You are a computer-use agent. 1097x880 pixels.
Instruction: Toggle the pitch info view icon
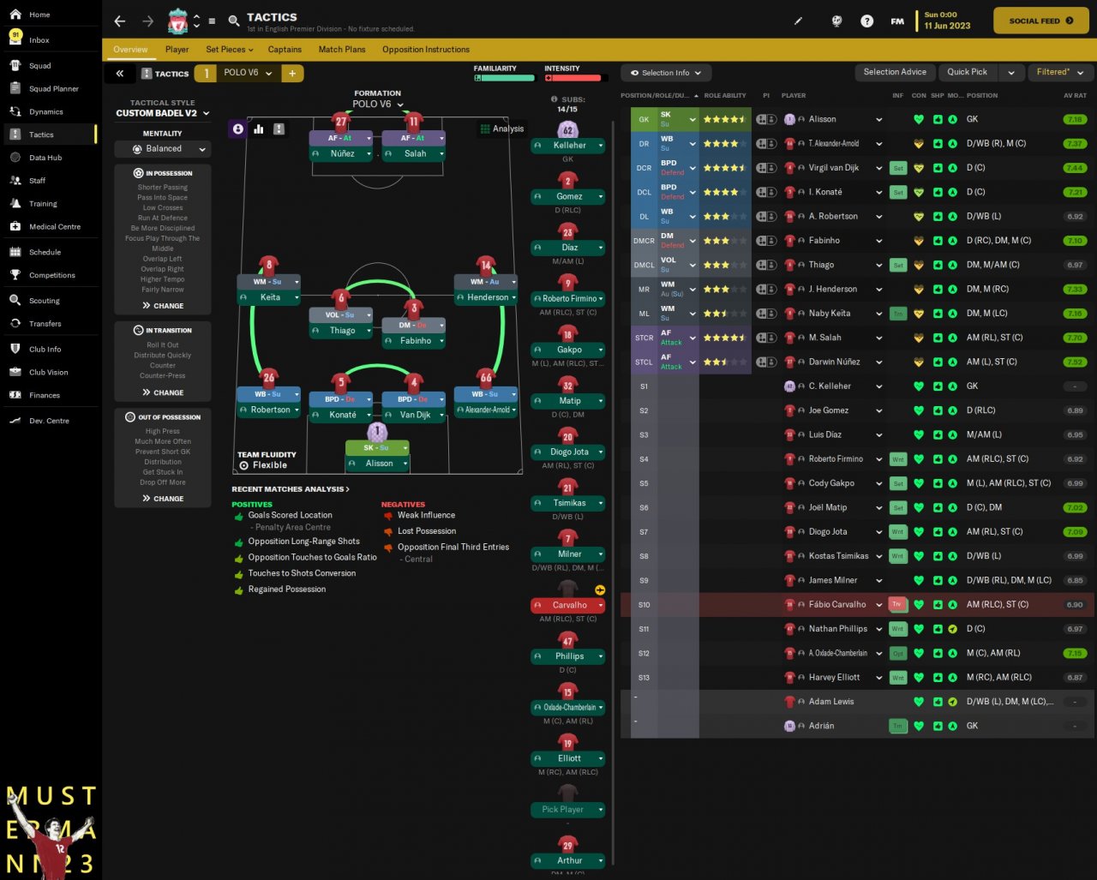[238, 129]
